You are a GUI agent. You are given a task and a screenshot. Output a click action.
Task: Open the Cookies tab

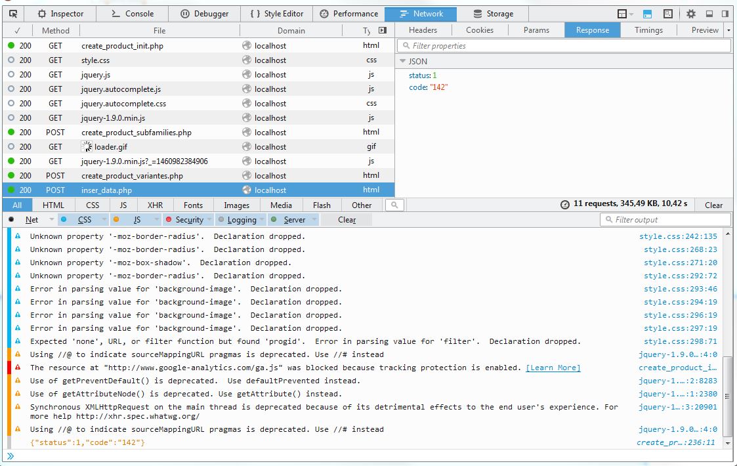tap(480, 30)
